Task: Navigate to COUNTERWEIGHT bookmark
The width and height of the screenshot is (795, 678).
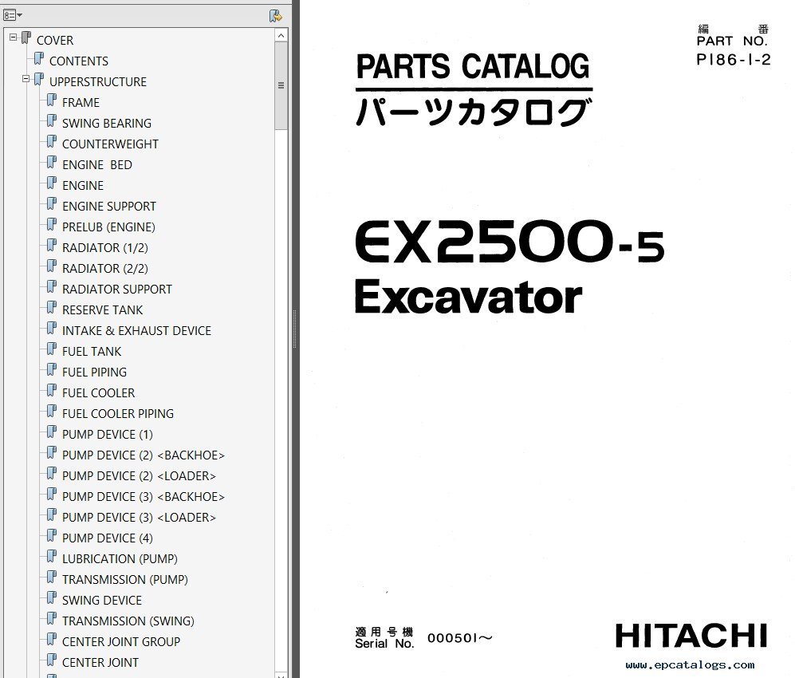Action: [110, 144]
